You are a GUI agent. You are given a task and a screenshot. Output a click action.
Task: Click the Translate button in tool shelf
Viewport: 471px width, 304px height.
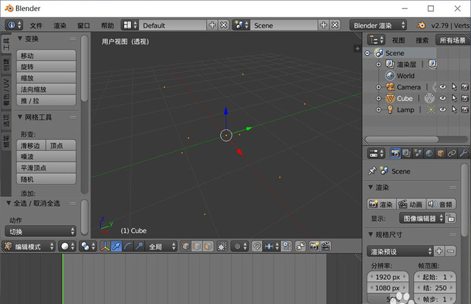[47, 55]
